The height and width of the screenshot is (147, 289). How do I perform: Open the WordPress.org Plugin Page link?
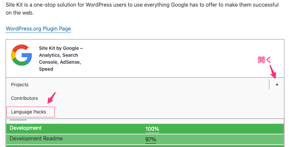pyautogui.click(x=38, y=29)
